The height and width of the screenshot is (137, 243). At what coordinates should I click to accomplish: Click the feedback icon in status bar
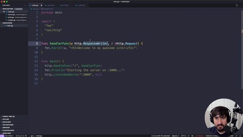[x=237, y=136]
